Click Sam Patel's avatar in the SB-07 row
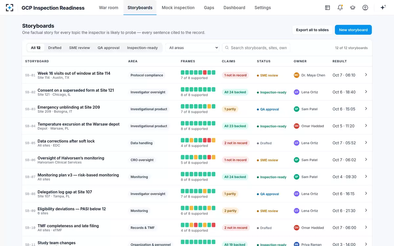Screen dimensions: 394x246 [296, 177]
